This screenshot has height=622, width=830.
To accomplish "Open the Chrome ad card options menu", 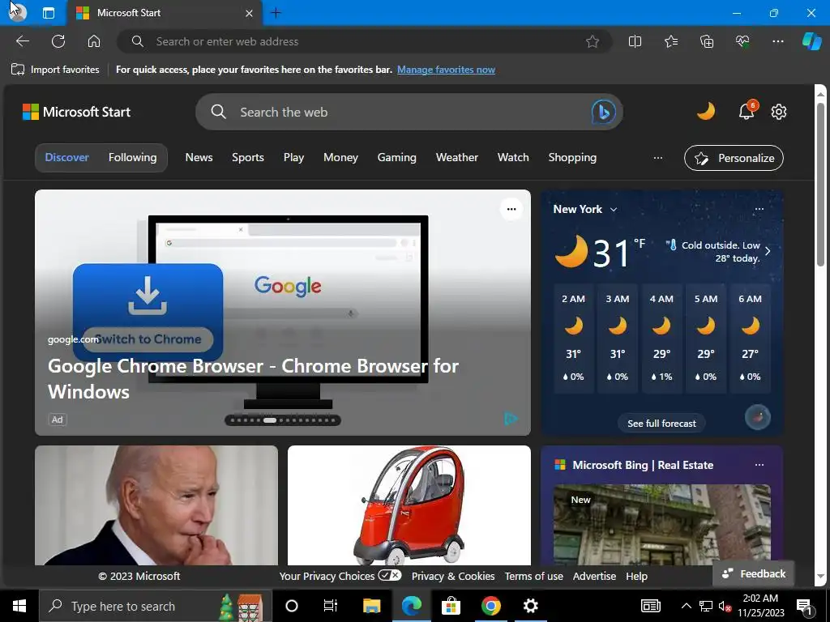I will tap(511, 209).
